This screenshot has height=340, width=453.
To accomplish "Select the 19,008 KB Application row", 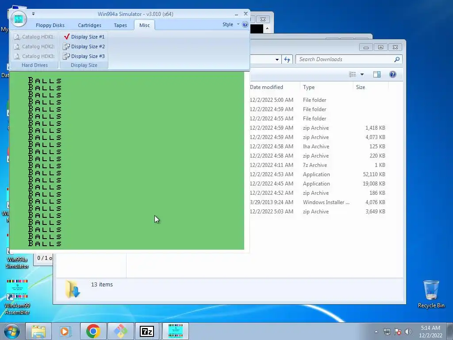I will click(x=318, y=184).
